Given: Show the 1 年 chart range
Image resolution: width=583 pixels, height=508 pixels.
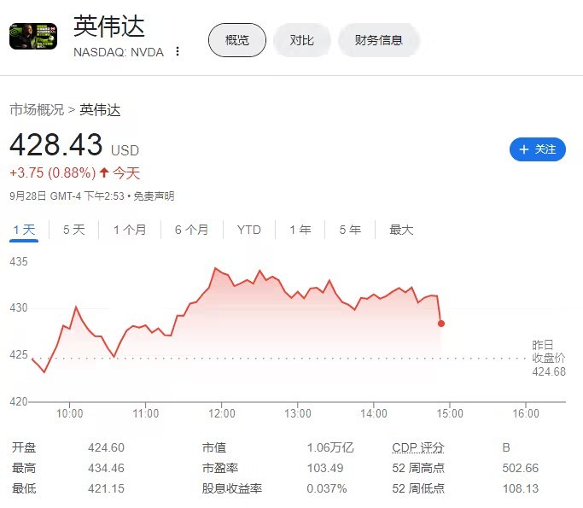Looking at the screenshot, I should click(300, 230).
